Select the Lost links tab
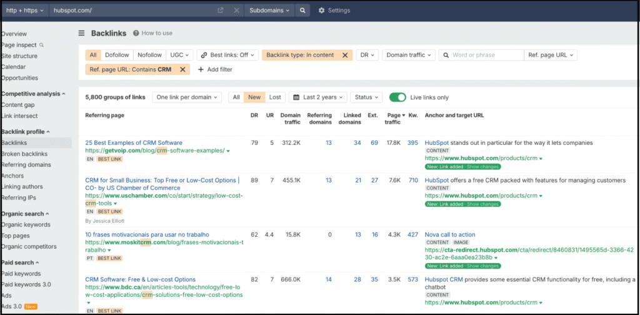Screen dimensions: 640x315 click(275, 97)
